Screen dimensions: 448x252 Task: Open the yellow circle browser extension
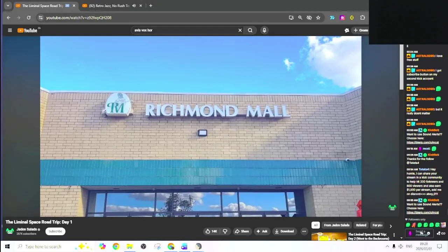point(352,18)
